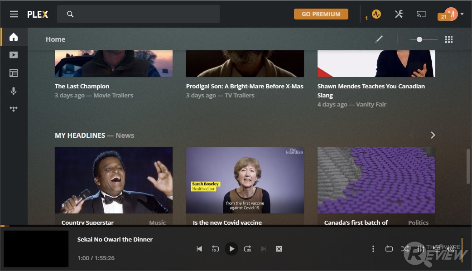This screenshot has height=271, width=472.
Task: Open the News sidebar item
Action: pos(14,73)
